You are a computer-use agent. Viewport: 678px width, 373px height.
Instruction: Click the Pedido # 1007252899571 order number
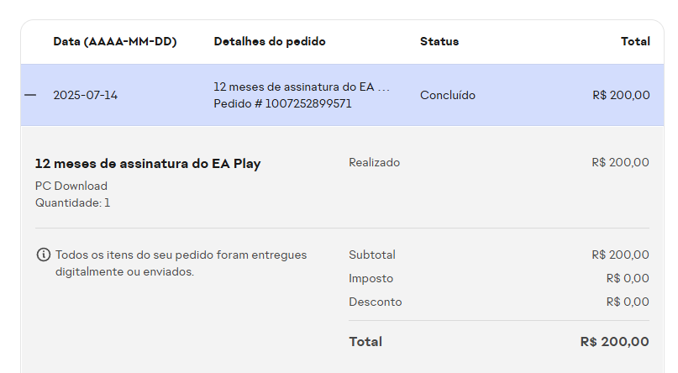[x=282, y=103]
